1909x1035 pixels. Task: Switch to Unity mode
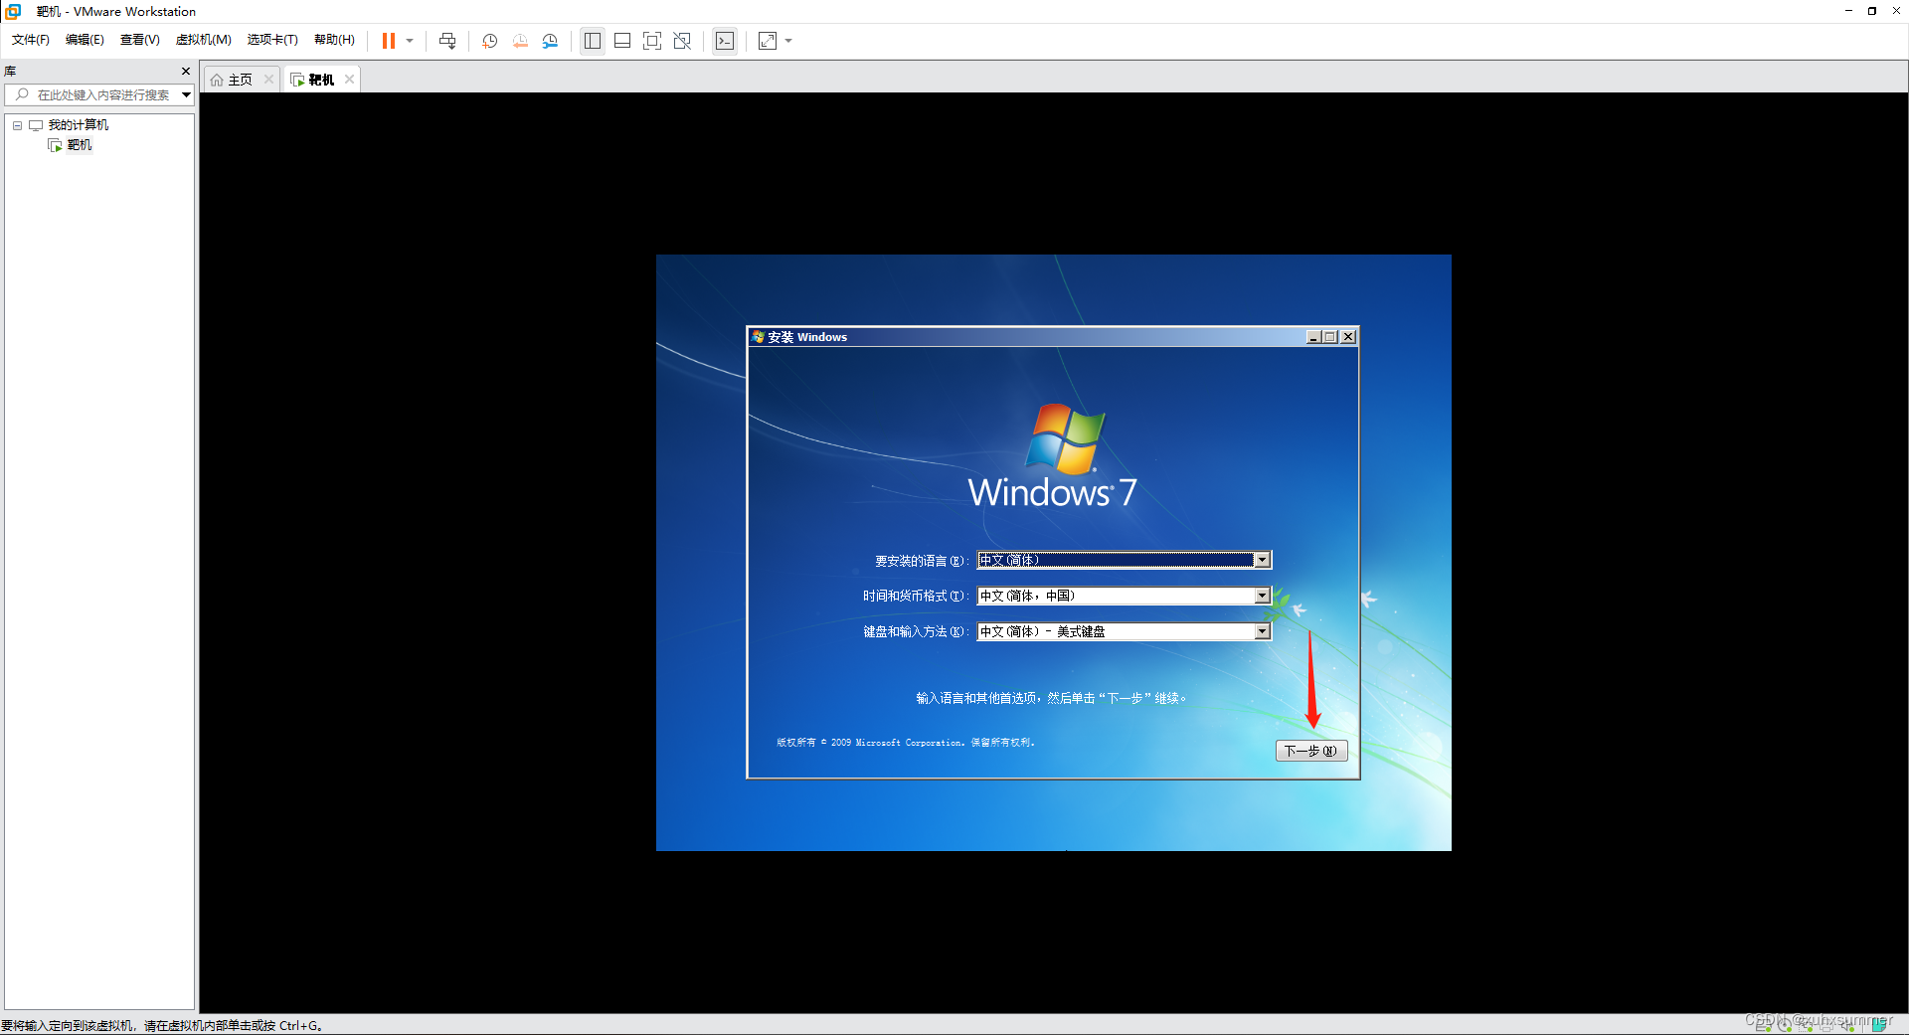682,41
